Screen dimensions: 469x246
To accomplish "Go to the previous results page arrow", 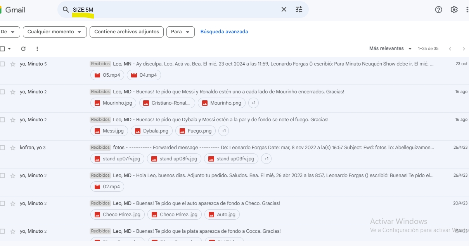I will click(x=450, y=49).
